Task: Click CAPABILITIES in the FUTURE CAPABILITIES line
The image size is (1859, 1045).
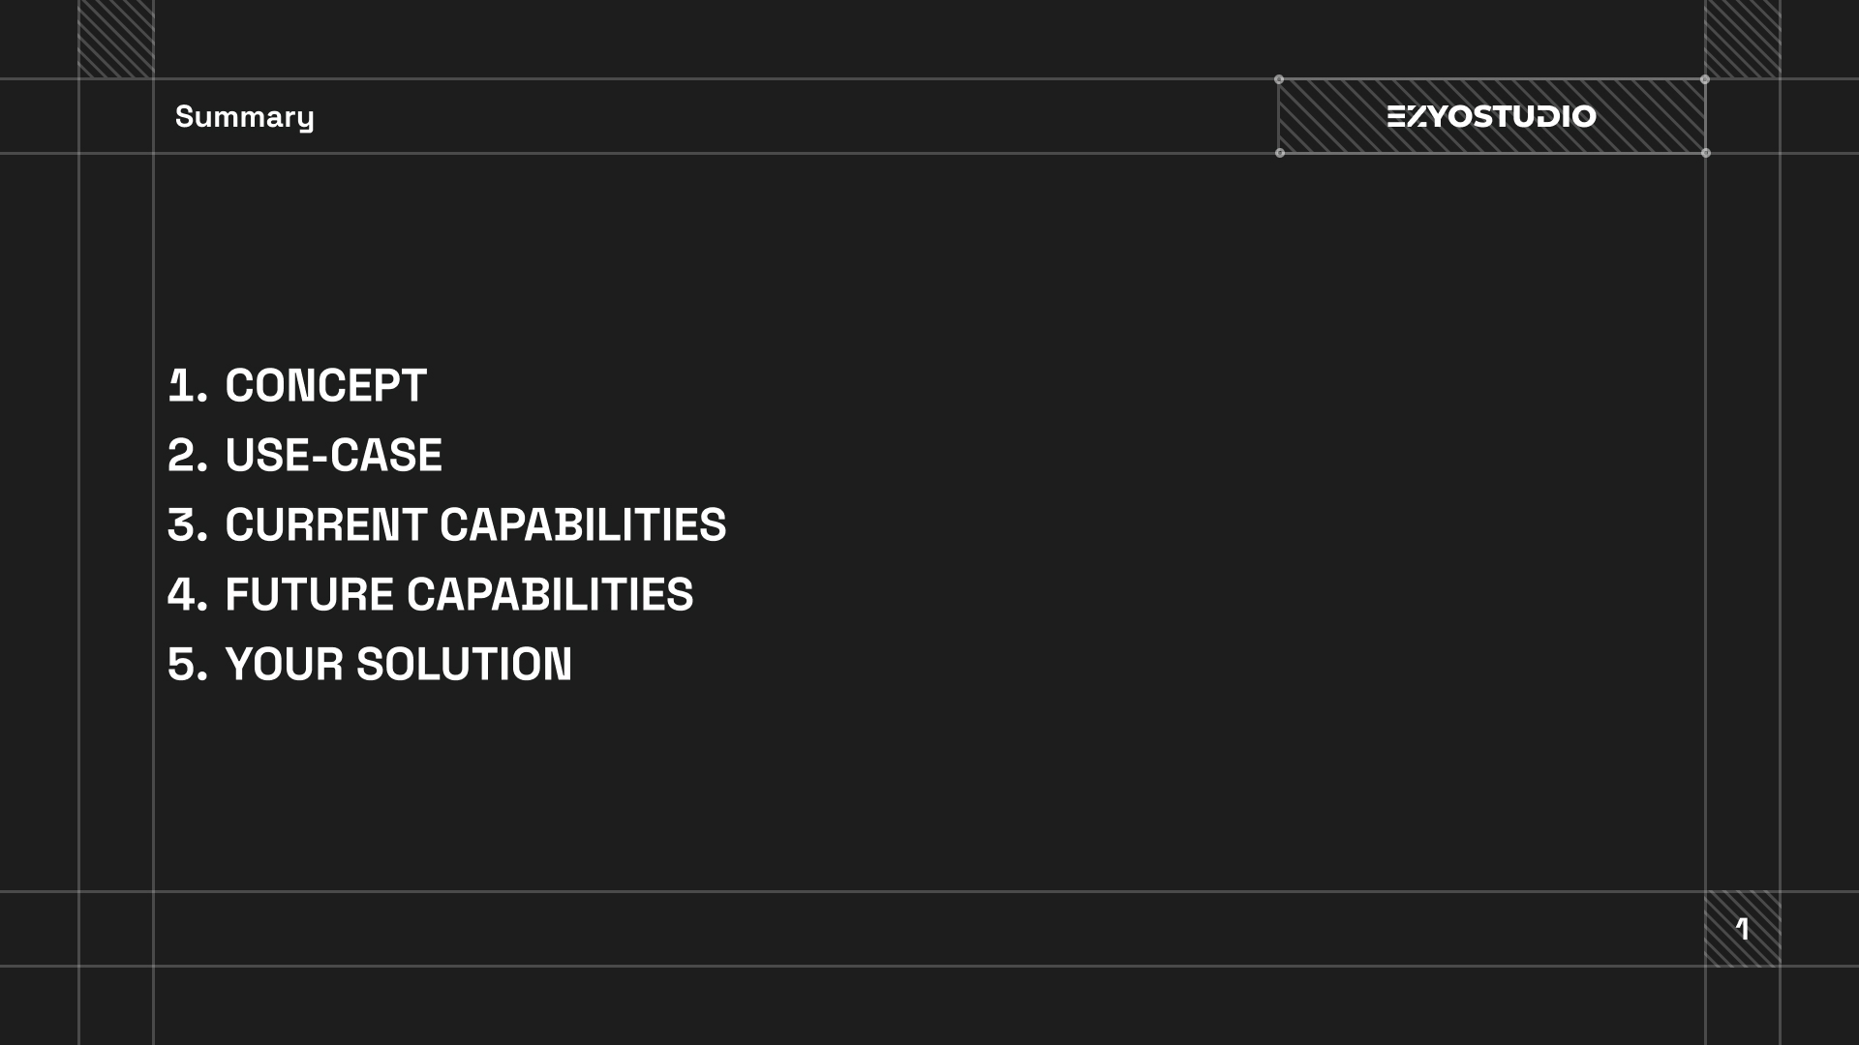Action: [550, 595]
